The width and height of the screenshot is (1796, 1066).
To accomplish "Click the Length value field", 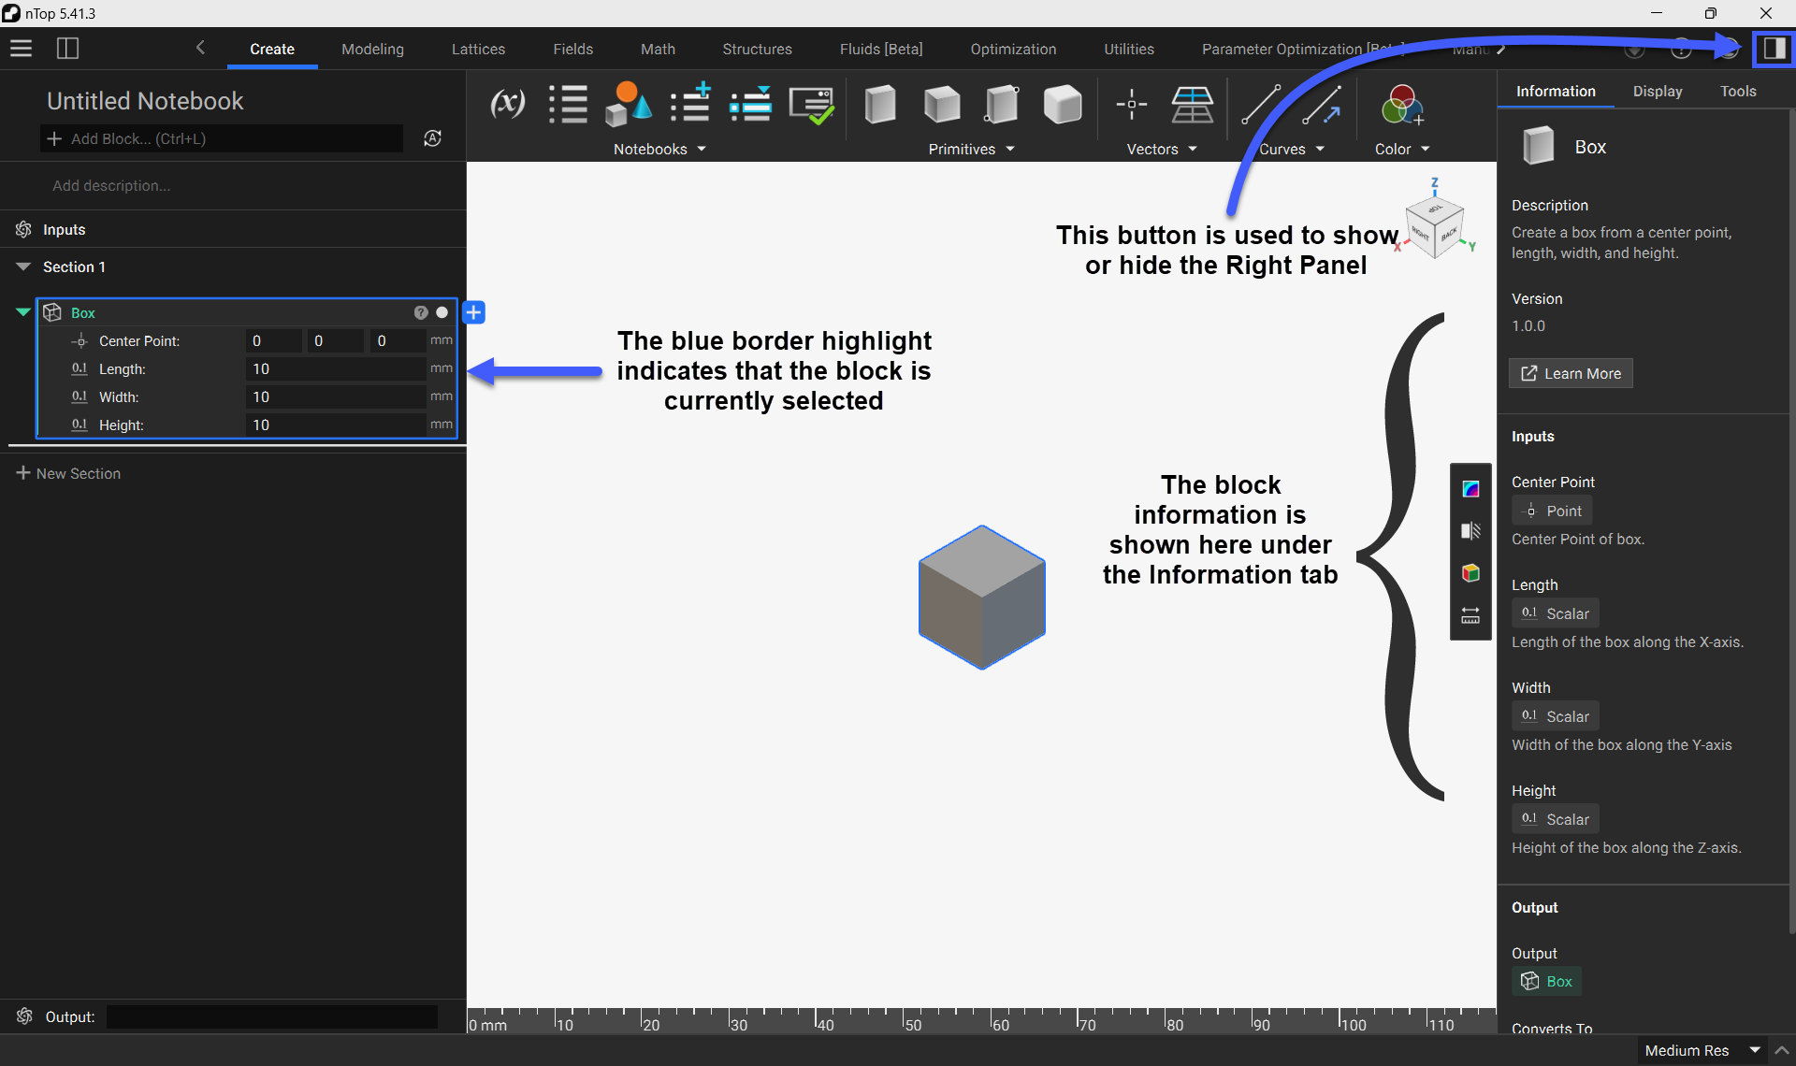I will 337,368.
